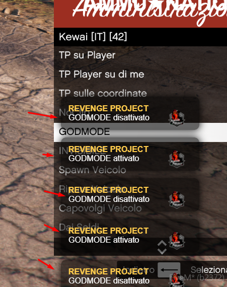Viewport: 227px width, 287px height.
Task: Click the Indietro back label
Action: 138,270
